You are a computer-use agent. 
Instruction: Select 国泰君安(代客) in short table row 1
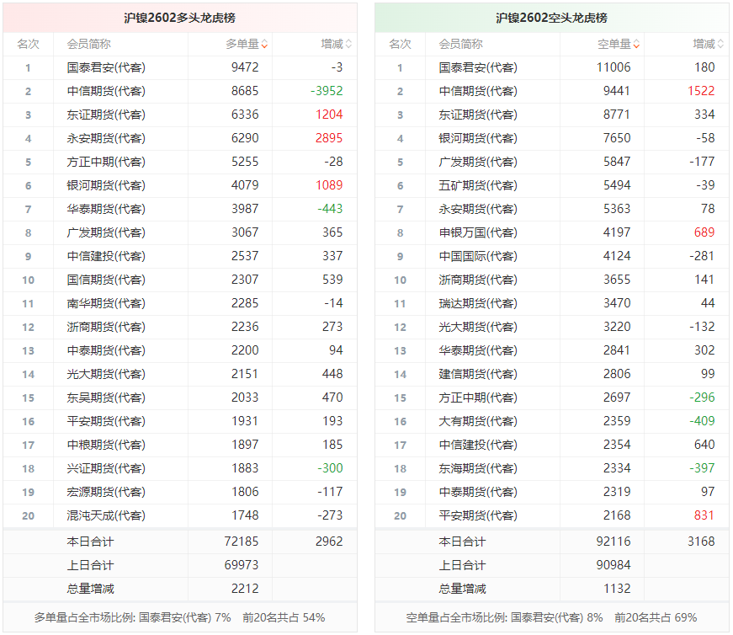[478, 67]
